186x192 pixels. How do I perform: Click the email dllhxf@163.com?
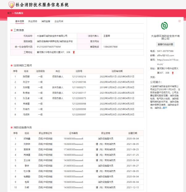(166, 55)
